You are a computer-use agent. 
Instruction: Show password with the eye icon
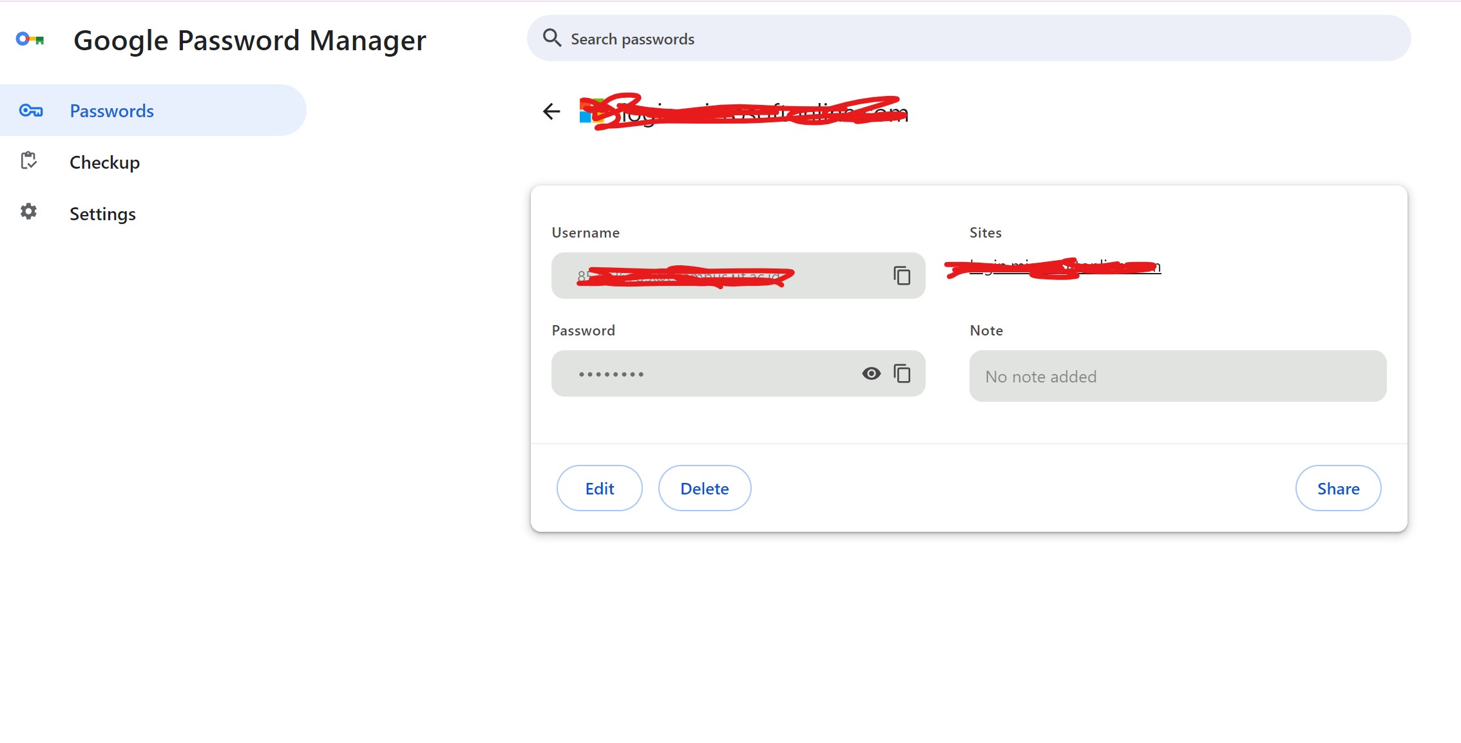(x=871, y=373)
